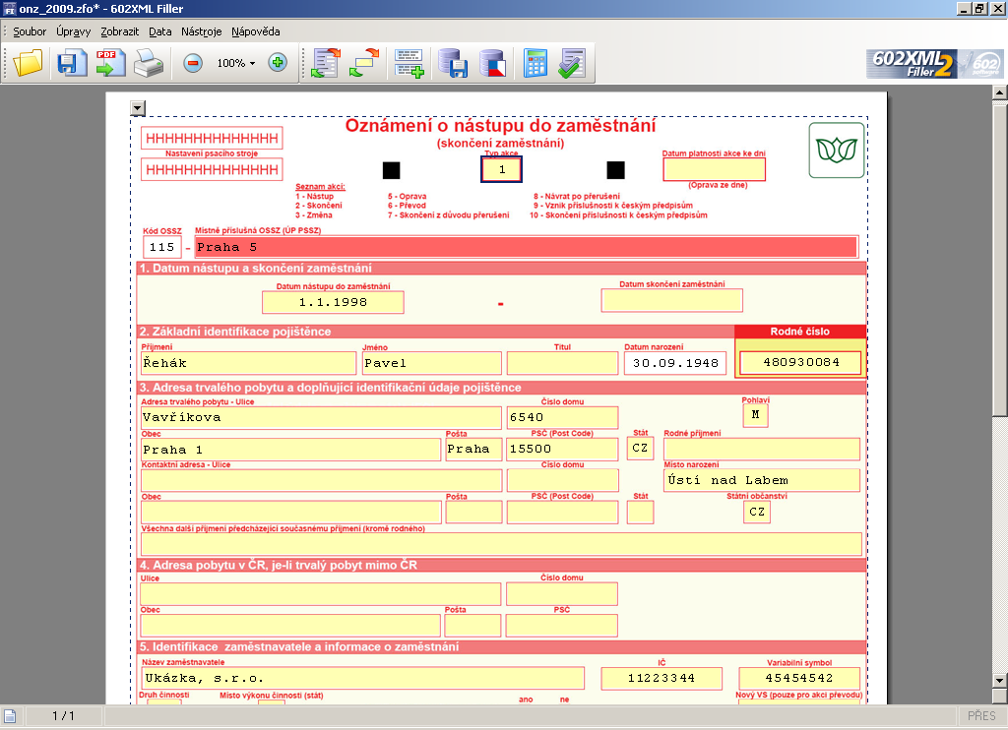Click the Pohlaví field with M

755,415
